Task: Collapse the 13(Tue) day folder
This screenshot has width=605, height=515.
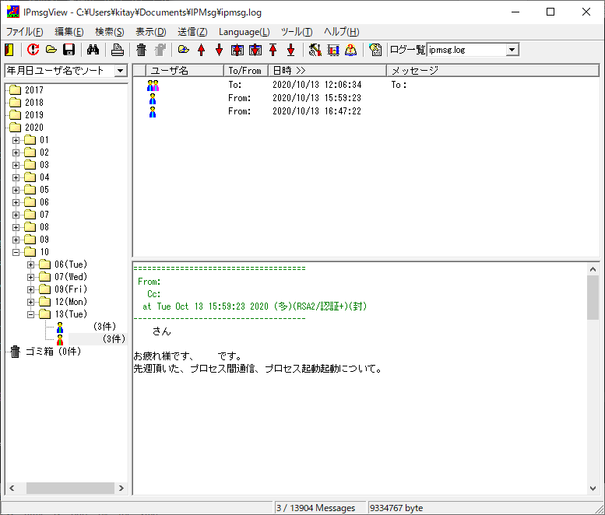Action: pyautogui.click(x=31, y=314)
